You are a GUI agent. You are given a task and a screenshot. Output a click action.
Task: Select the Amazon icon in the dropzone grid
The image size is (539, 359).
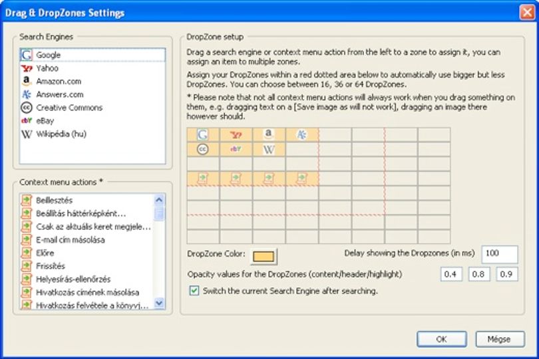268,134
